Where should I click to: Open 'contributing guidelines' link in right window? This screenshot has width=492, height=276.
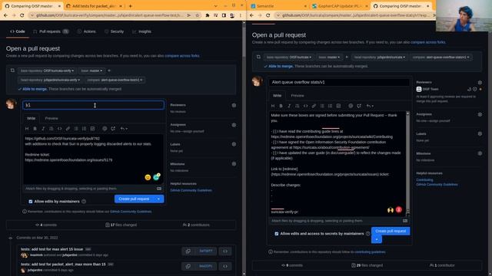(370, 252)
